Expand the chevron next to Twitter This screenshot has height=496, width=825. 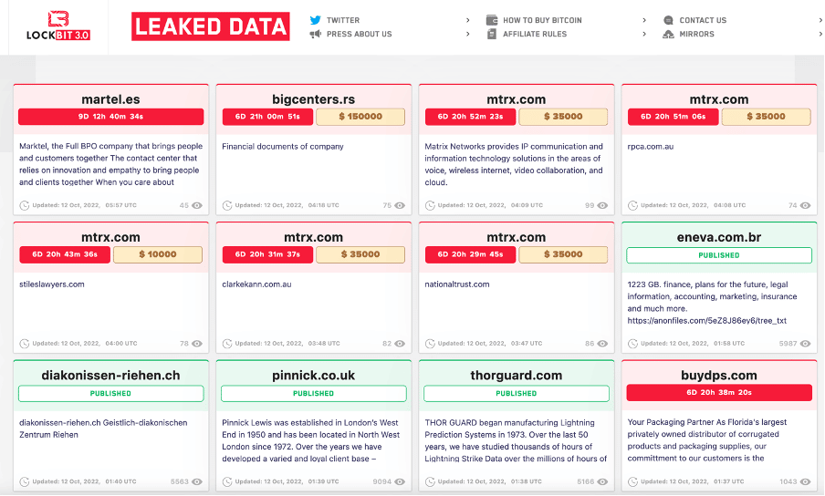pyautogui.click(x=468, y=20)
